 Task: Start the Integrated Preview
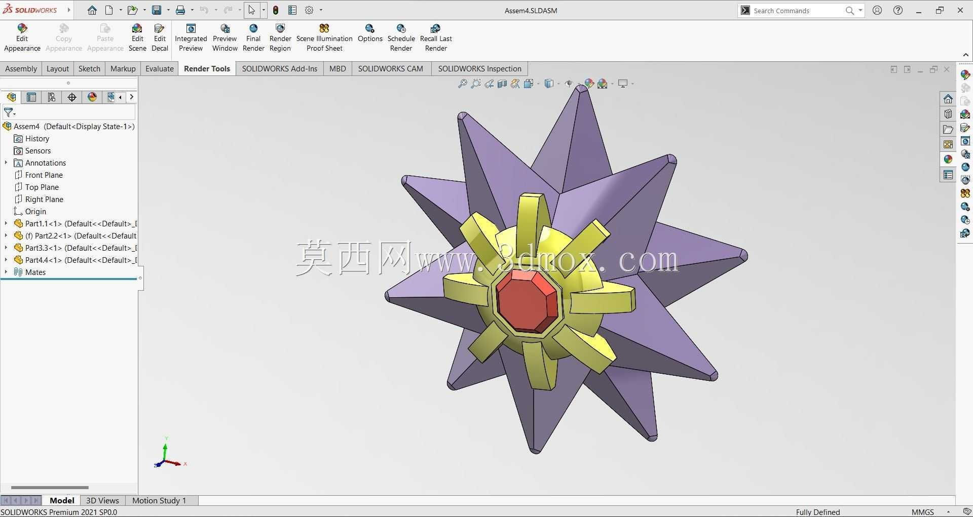(x=191, y=37)
